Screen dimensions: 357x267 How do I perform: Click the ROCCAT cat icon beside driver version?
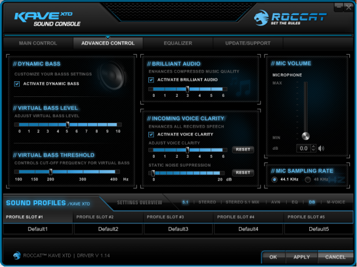click(x=17, y=255)
